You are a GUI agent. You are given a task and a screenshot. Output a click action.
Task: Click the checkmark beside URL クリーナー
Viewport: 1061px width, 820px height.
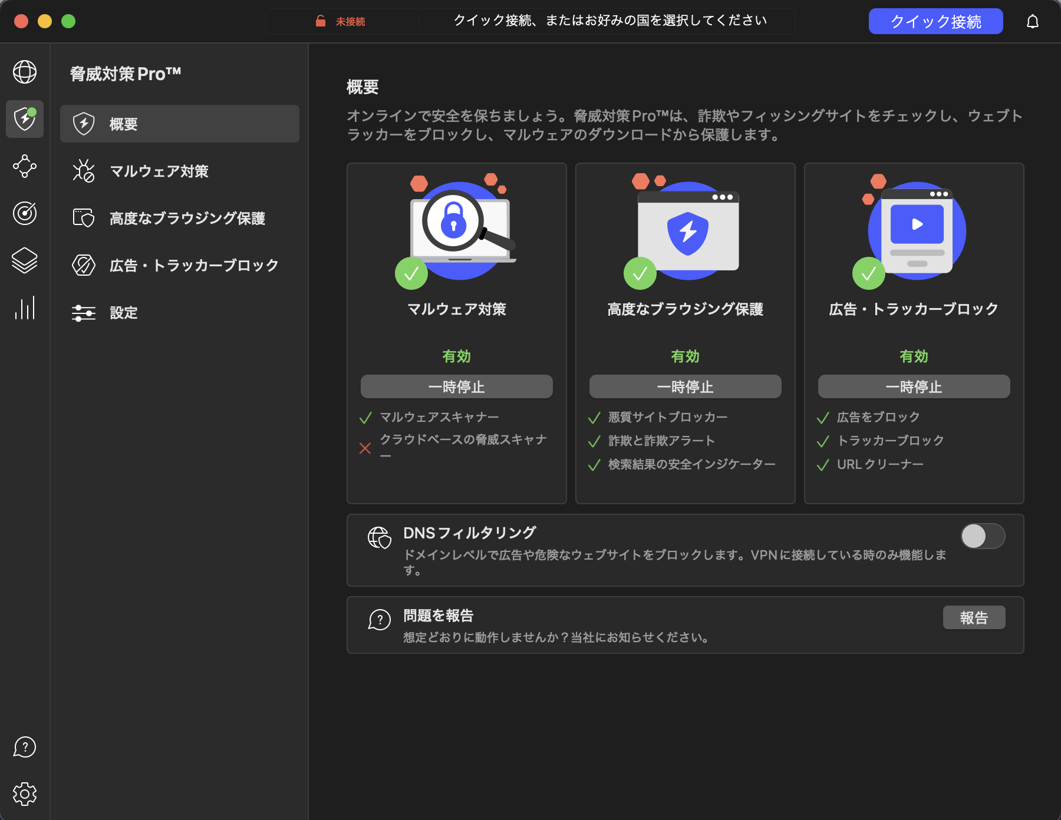tap(823, 465)
